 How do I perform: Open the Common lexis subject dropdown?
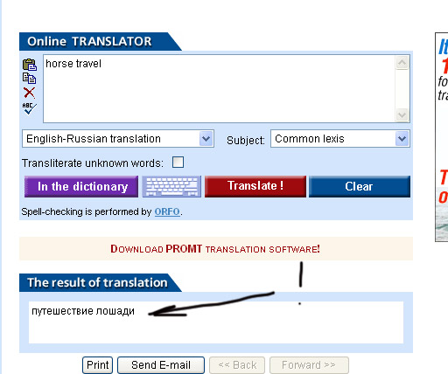coord(340,139)
